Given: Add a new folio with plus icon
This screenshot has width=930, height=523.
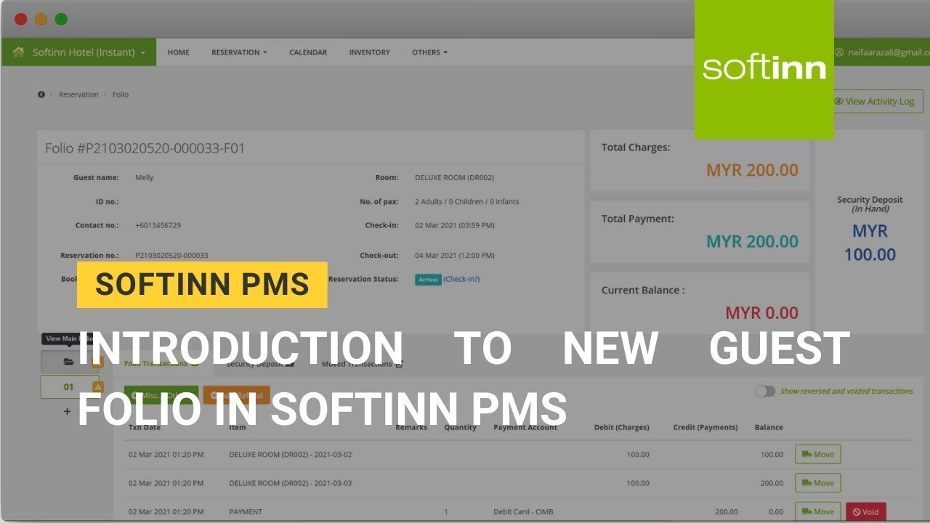Looking at the screenshot, I should [68, 411].
